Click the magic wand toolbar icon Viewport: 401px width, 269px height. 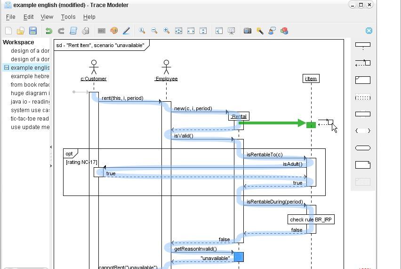(260, 31)
